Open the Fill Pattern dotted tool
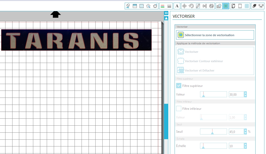 (x=142, y=6)
